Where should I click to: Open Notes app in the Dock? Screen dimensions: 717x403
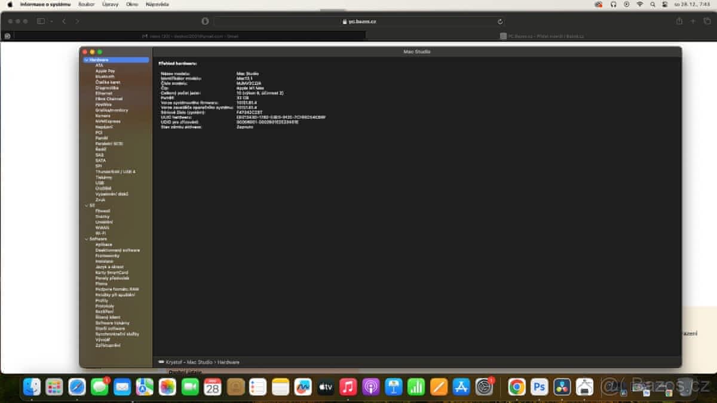(280, 387)
